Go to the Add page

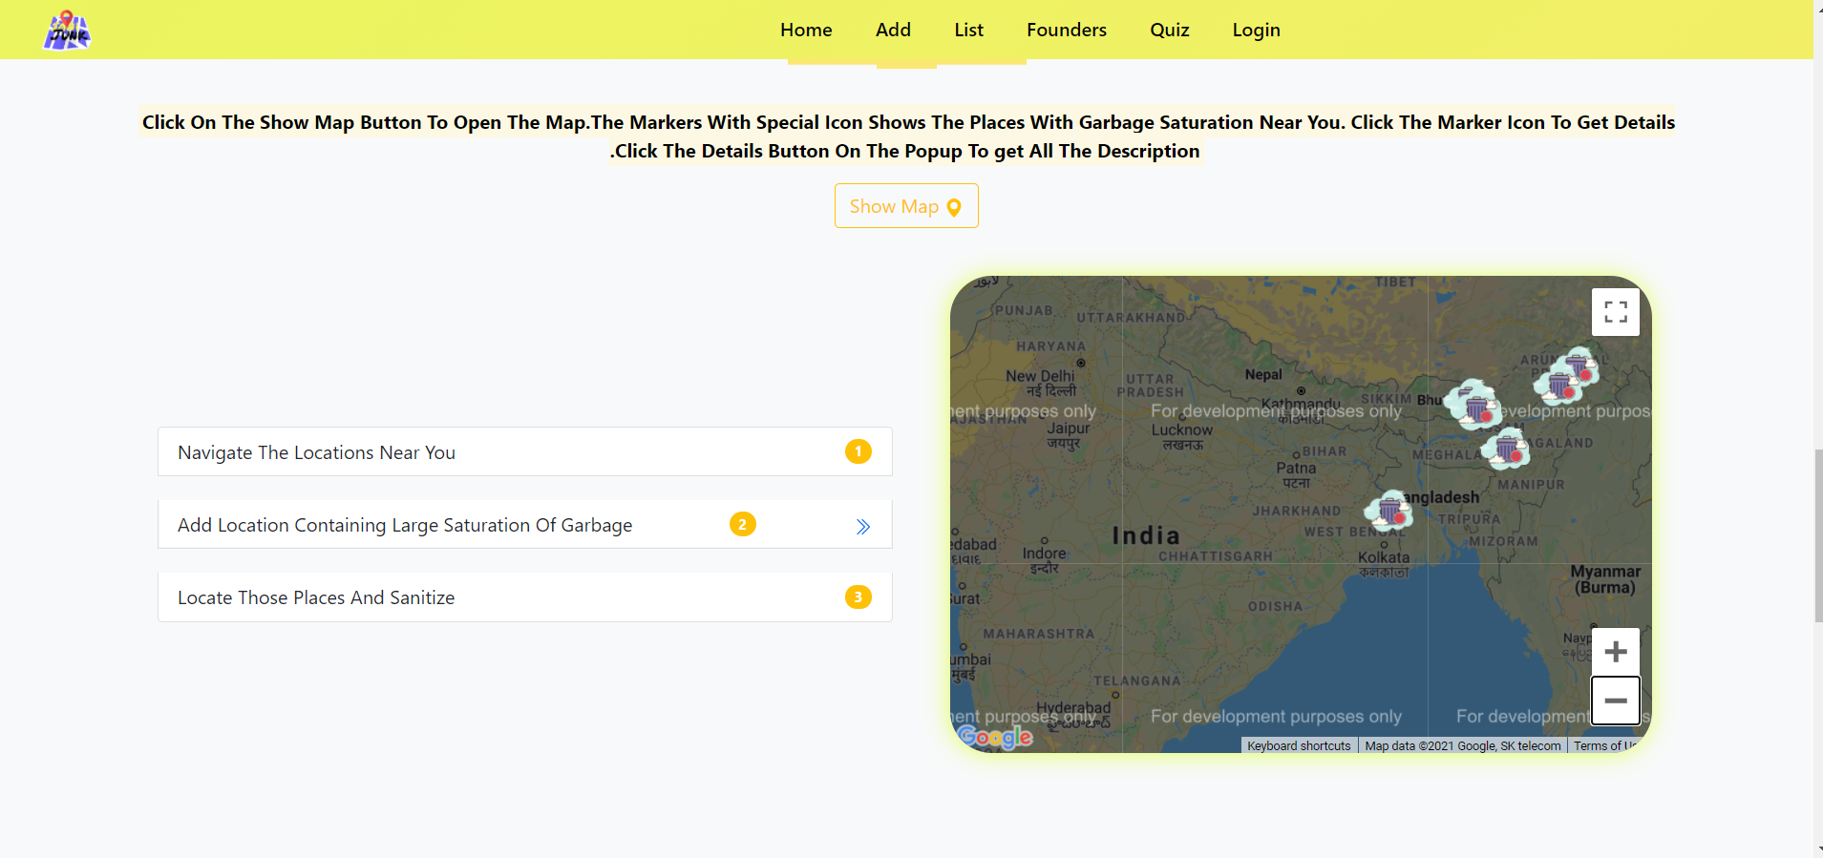click(x=893, y=30)
